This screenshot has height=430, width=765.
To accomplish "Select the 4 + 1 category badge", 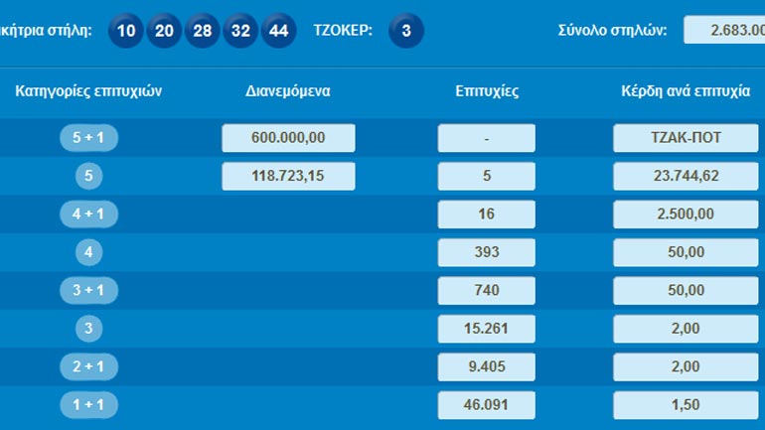I will (x=88, y=215).
